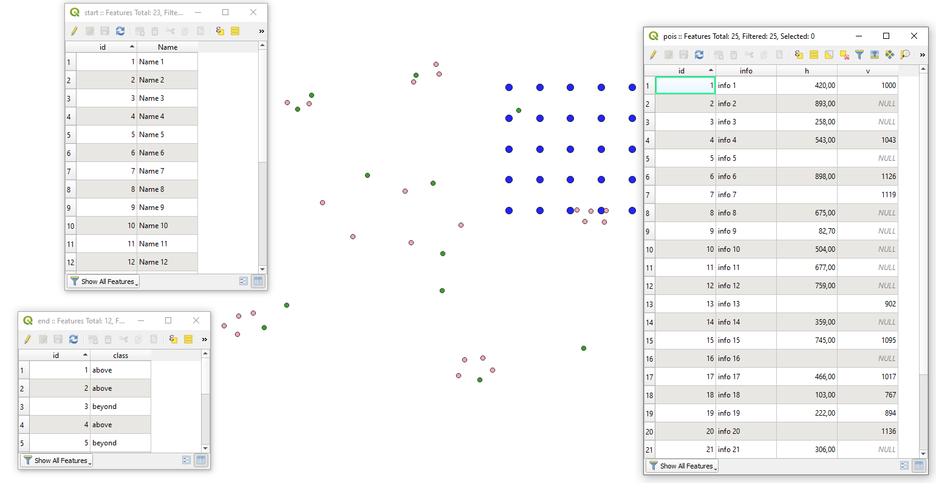Click 'info 12' cell in pois table

746,286
